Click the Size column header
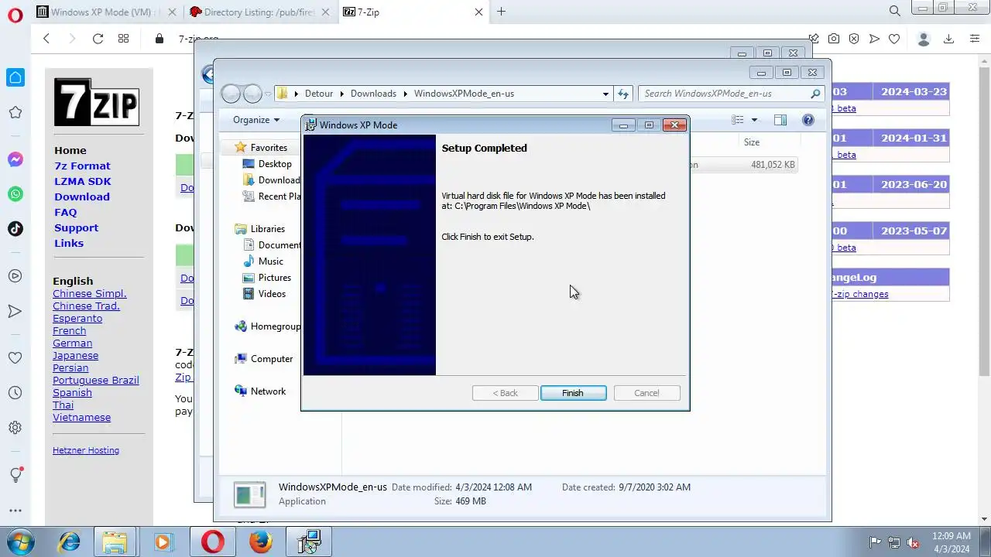 click(x=769, y=142)
